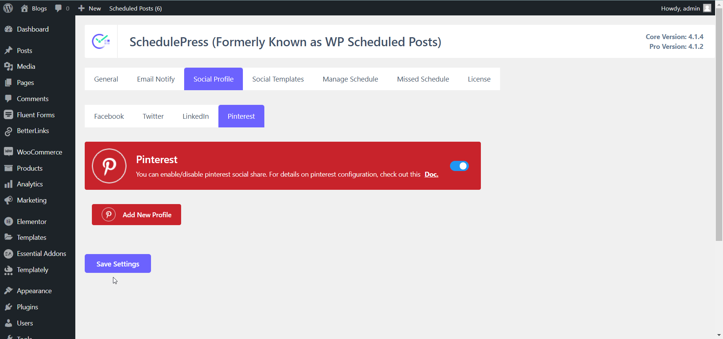Open the General settings tab
Screen dimensions: 723x339
pyautogui.click(x=106, y=79)
